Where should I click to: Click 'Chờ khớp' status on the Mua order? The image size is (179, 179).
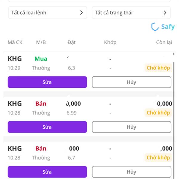[158, 68]
